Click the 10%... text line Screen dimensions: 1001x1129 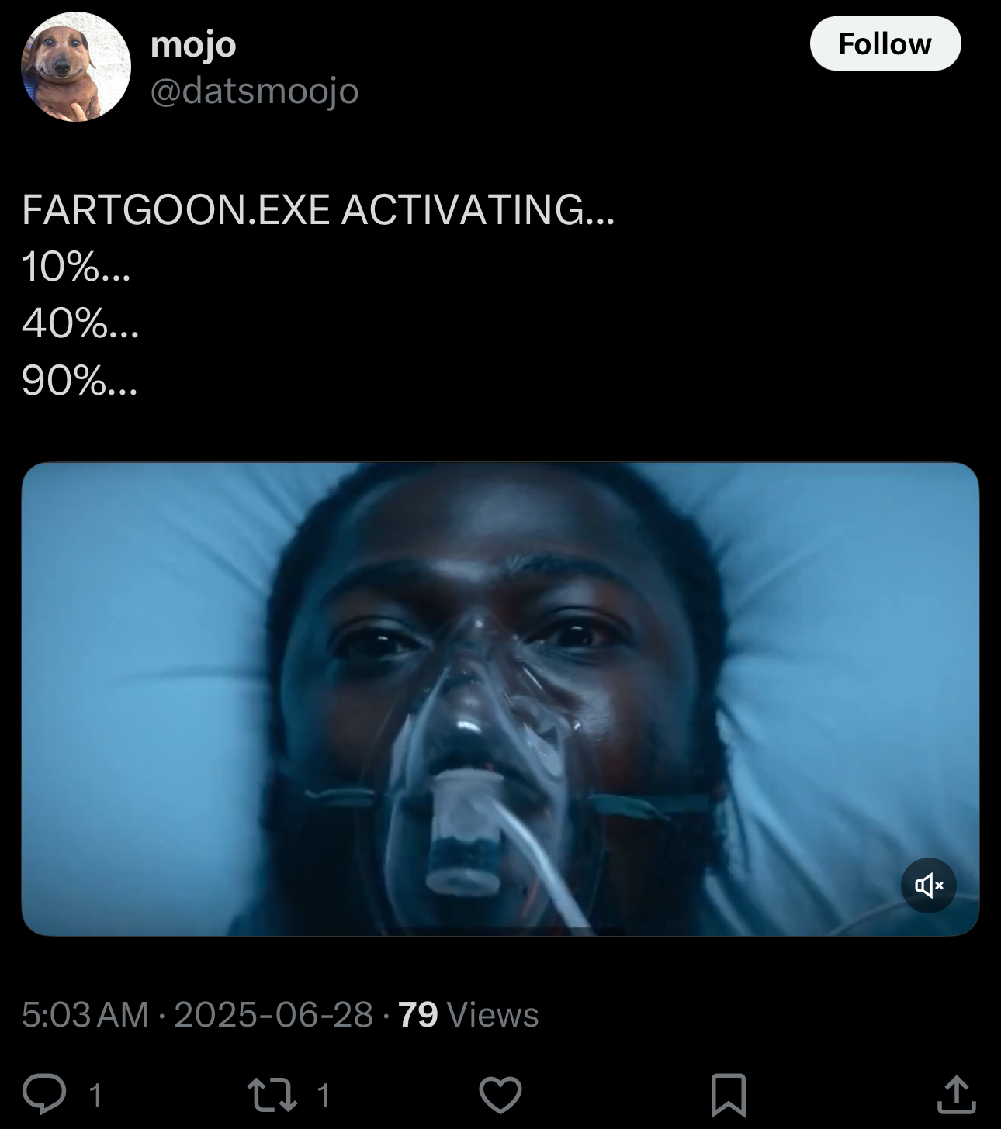click(x=76, y=267)
